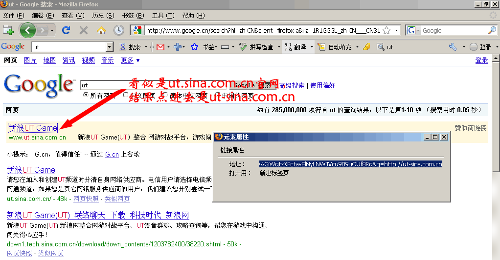Open the 视频 video link
Screen dimensions: 500x260
click(x=89, y=60)
